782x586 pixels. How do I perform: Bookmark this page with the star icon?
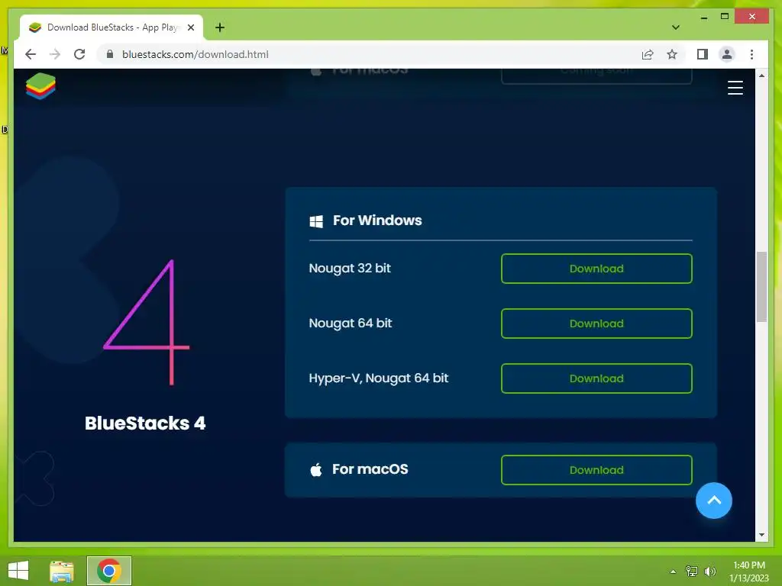(x=672, y=54)
